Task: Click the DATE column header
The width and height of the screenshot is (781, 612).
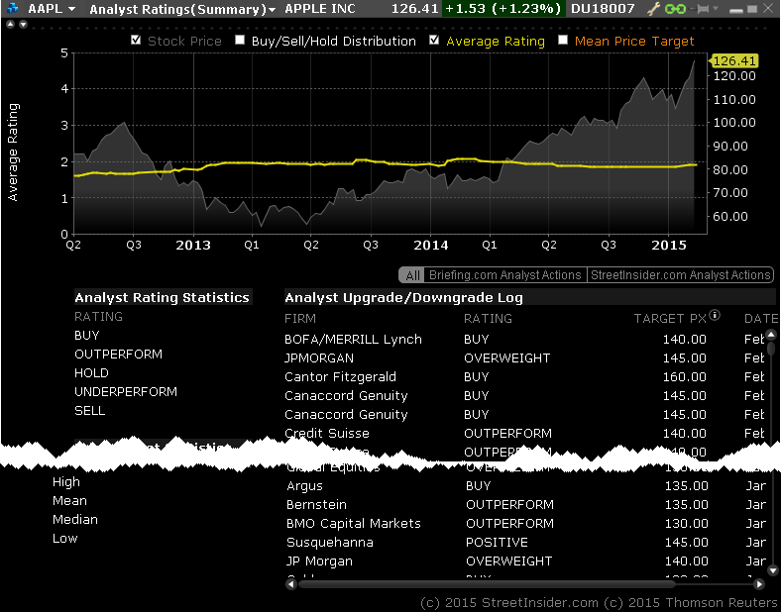Action: tap(761, 319)
